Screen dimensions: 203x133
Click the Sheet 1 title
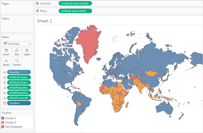click(x=44, y=21)
